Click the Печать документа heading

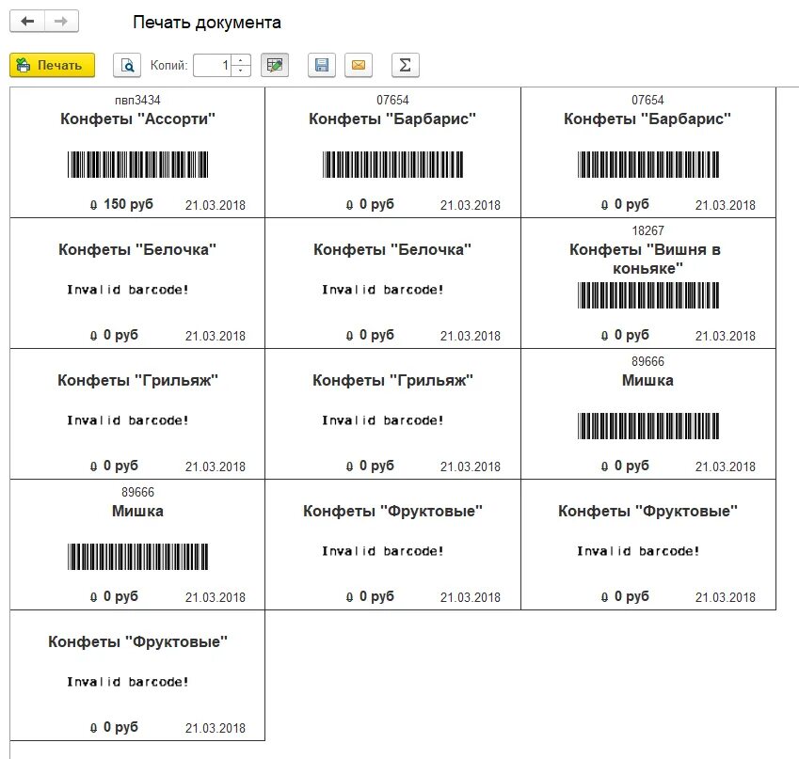click(207, 23)
